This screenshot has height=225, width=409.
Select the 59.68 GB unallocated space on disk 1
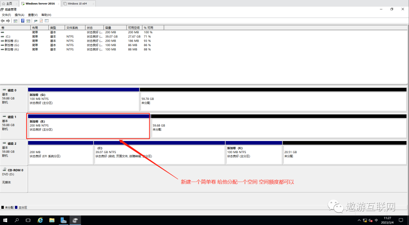pos(279,126)
